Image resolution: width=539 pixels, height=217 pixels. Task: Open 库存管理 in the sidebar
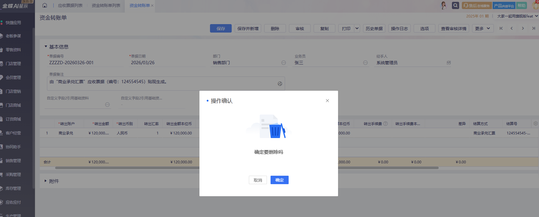13,188
